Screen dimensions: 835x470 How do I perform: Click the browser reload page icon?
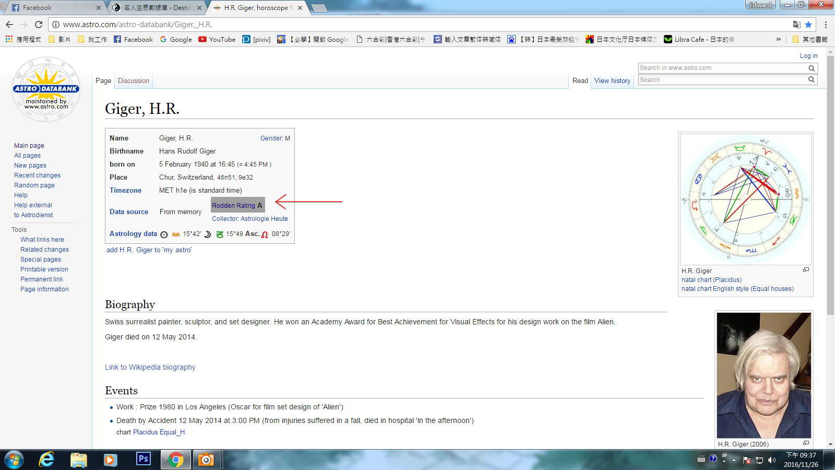coord(39,25)
